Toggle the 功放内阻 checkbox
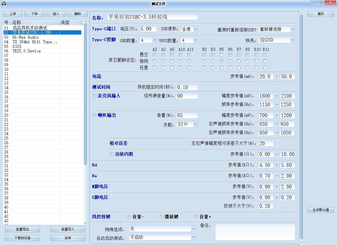 pos(112,154)
